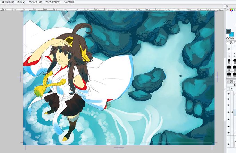
Task: Collapse the color wheel palette
Action: point(228,10)
